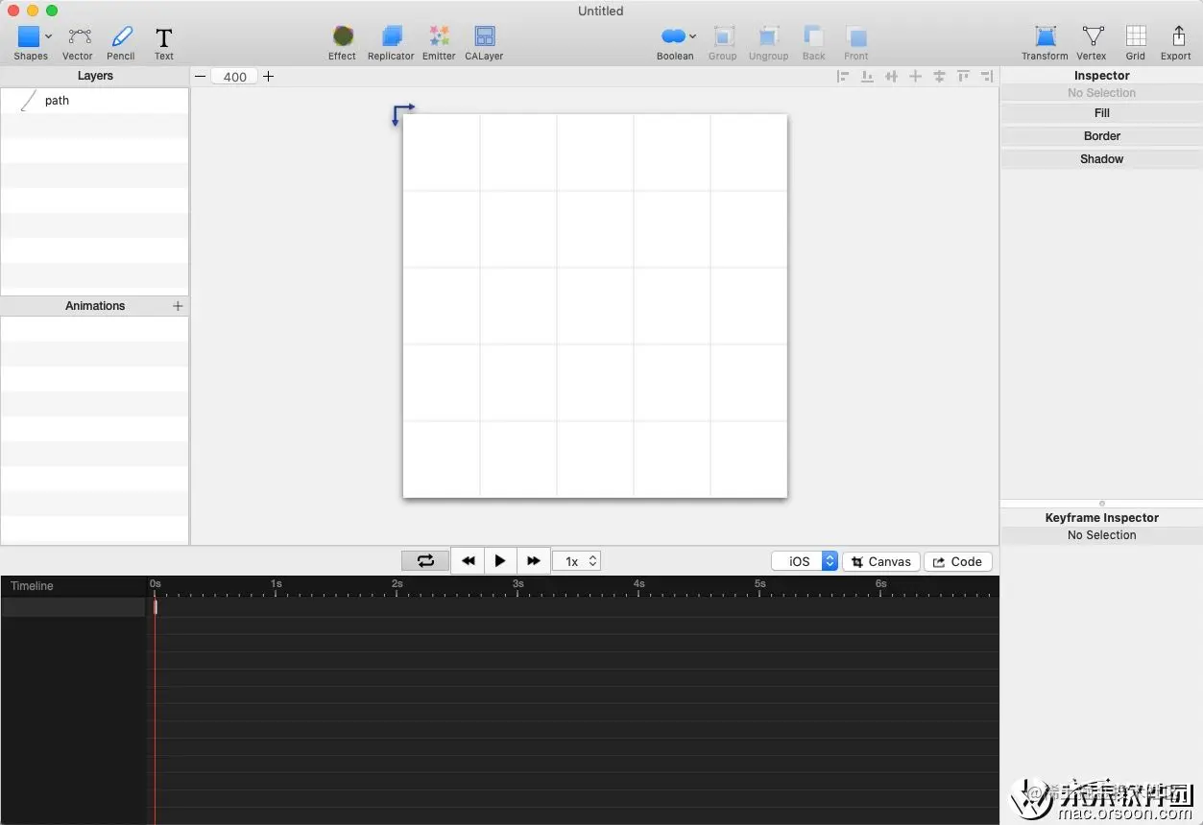Toggle loop playback button

coord(425,561)
